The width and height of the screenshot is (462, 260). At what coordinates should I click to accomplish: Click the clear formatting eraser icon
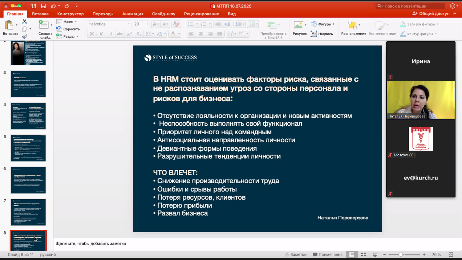coord(176,24)
